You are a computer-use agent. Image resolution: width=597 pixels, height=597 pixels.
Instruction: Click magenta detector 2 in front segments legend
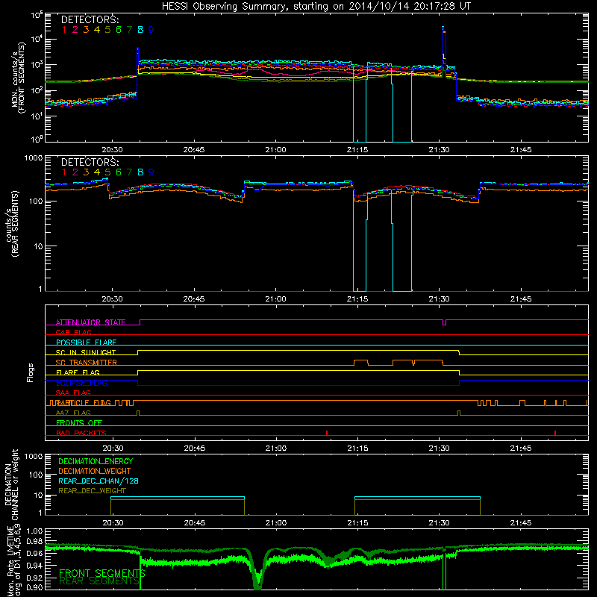tap(75, 29)
